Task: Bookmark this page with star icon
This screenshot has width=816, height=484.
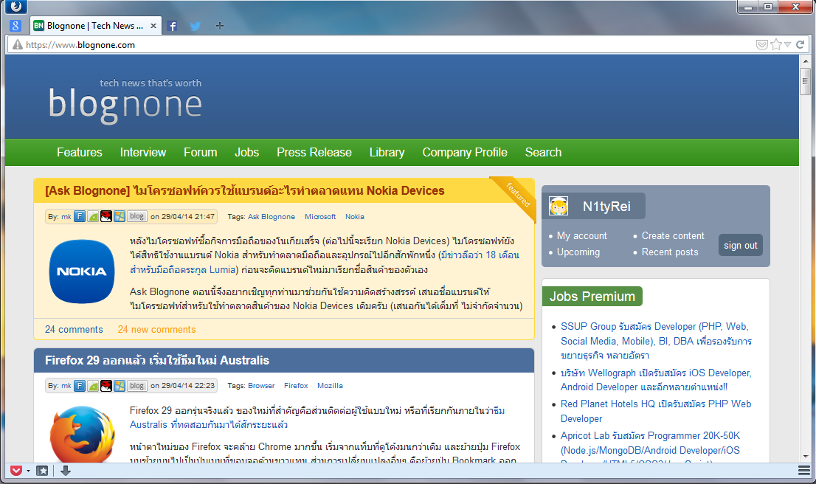Action: (x=776, y=45)
